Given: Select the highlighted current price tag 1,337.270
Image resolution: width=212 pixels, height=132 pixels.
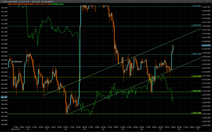Looking at the screenshot, I should (x=206, y=45).
